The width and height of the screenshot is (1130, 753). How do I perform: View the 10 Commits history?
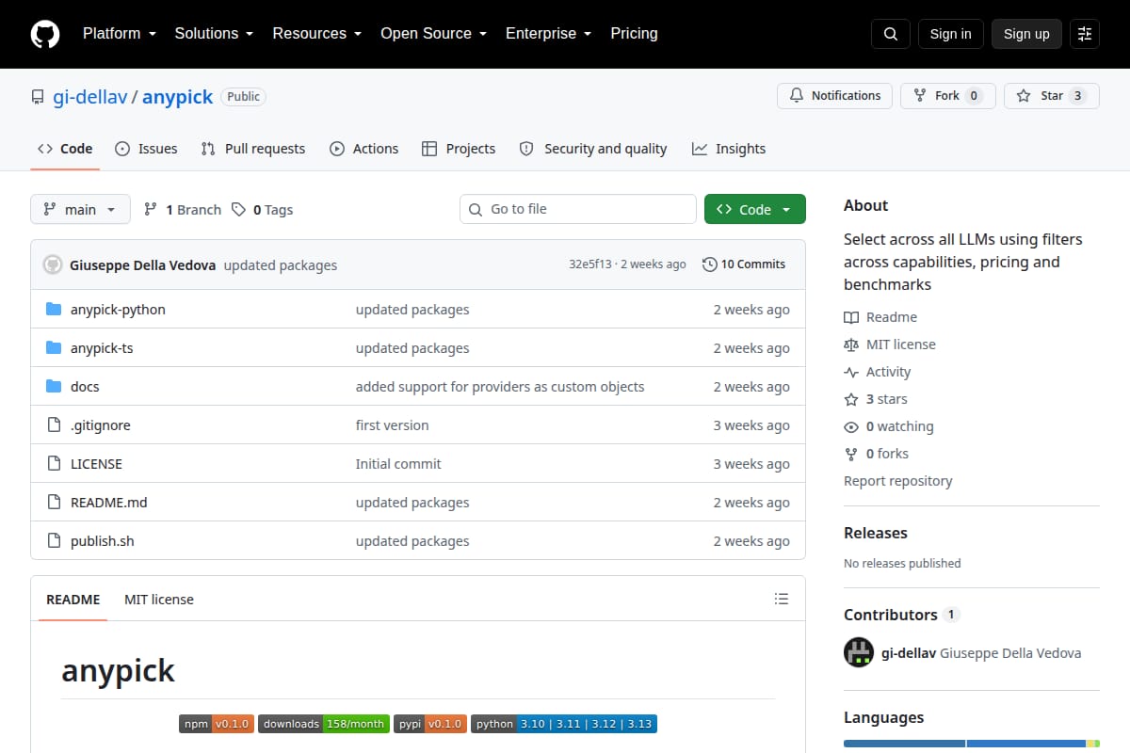point(744,264)
